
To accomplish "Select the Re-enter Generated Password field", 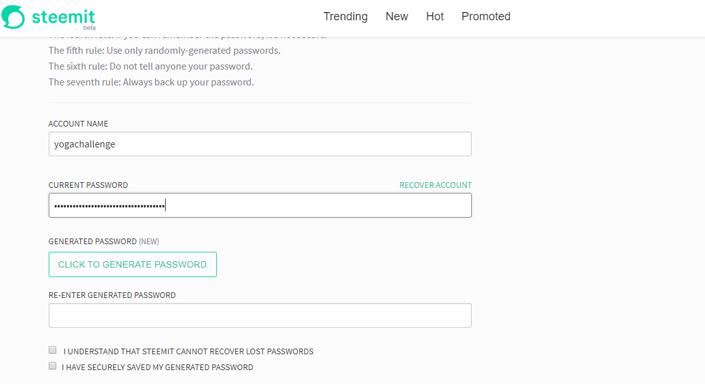I will (x=260, y=315).
